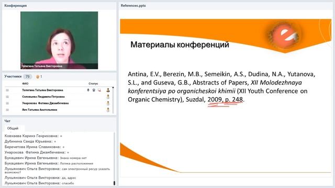Screen dimensions: 335x188
Task: Click the gray square beside Телегина Татьяна Викторовна
Action: (x=7, y=90)
